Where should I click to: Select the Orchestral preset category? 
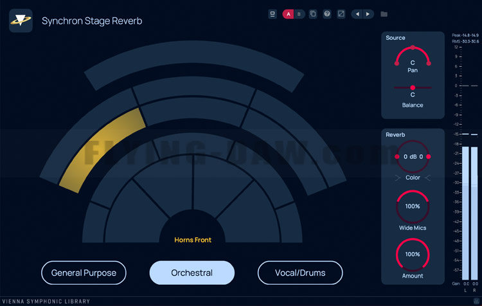pos(192,273)
